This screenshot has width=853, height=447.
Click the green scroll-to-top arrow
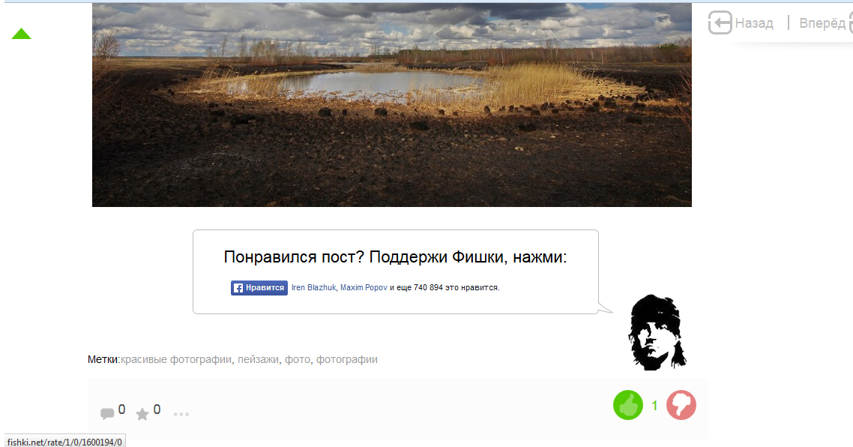click(x=21, y=34)
